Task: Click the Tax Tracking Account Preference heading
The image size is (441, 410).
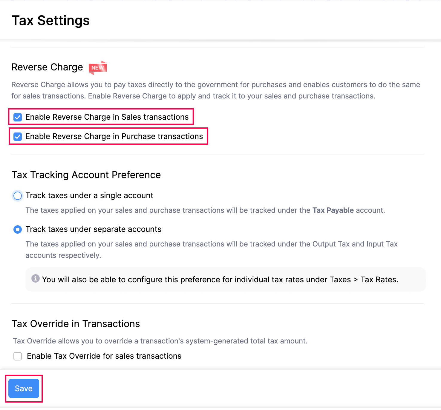Action: [x=86, y=175]
